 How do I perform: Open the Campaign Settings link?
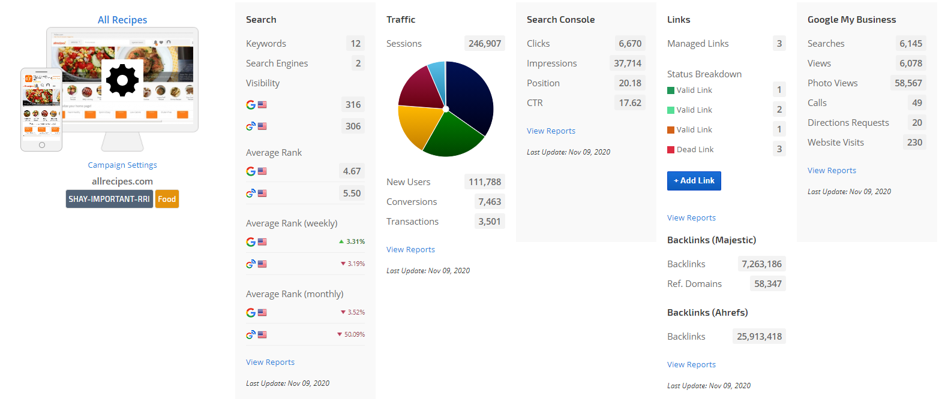coord(122,165)
